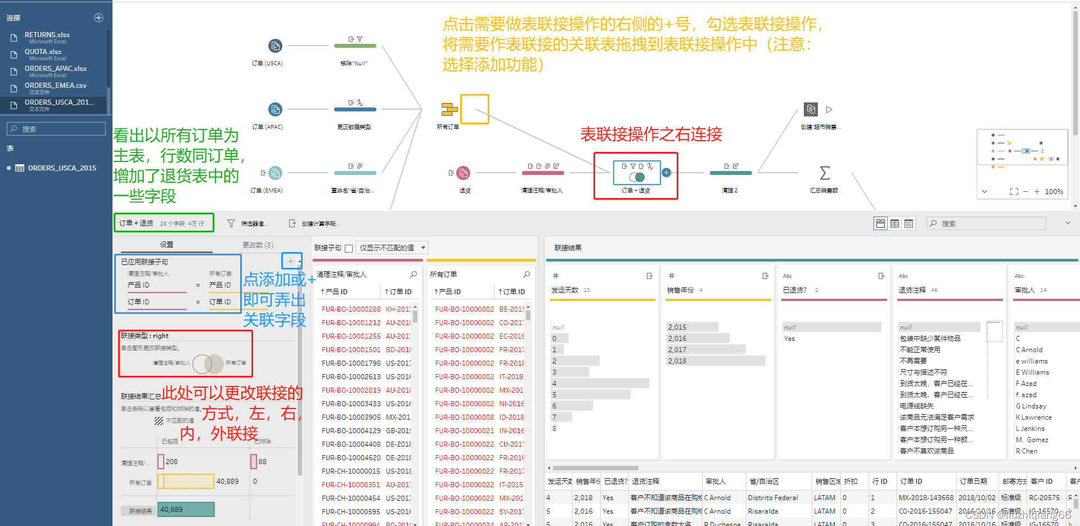
Task: Switch to list view
Action: 908,223
